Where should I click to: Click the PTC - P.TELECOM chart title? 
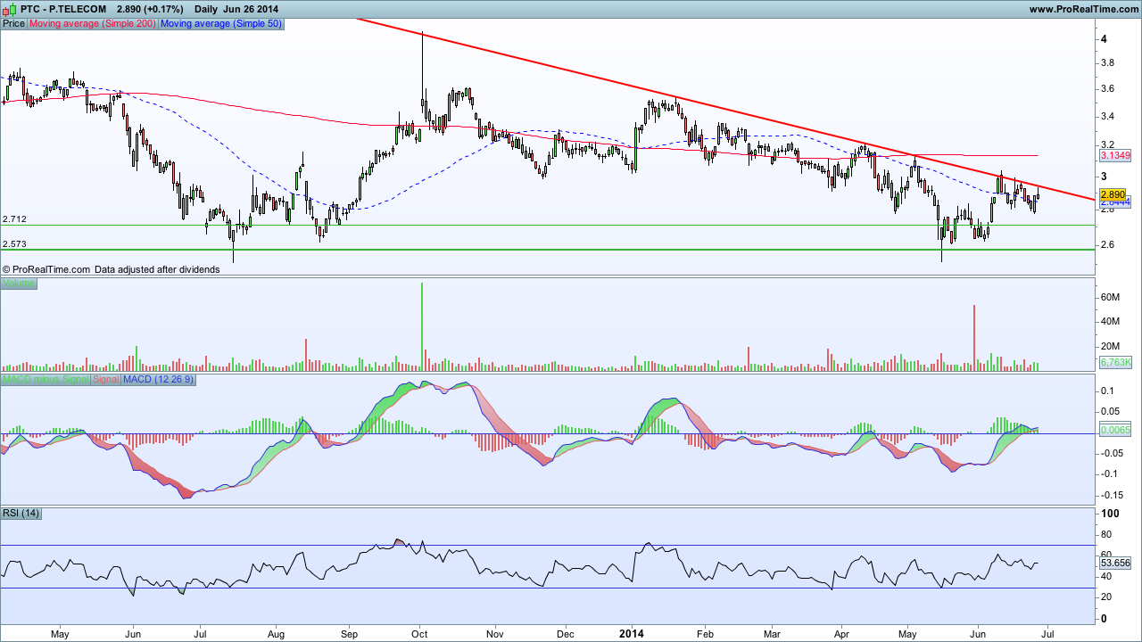tap(56, 9)
